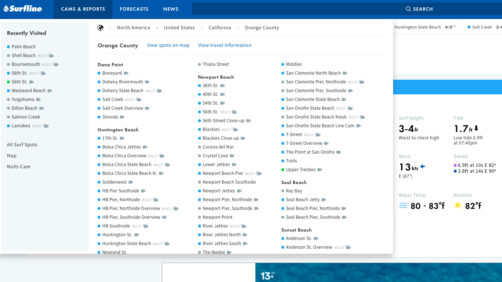Open the Newport Point spot

click(217, 217)
